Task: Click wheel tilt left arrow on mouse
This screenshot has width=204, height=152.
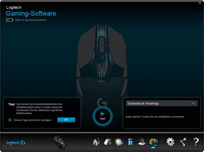Action: pyautogui.click(x=97, y=45)
